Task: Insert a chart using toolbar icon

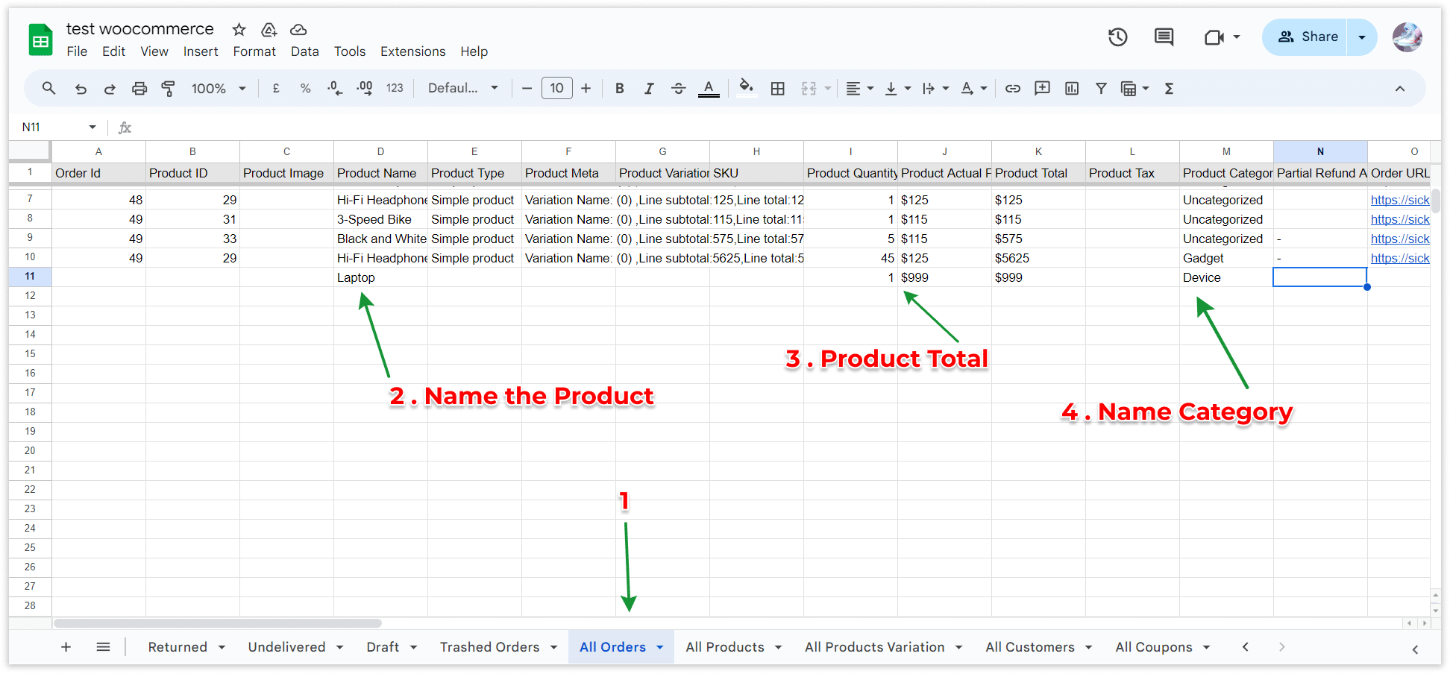Action: (1072, 89)
